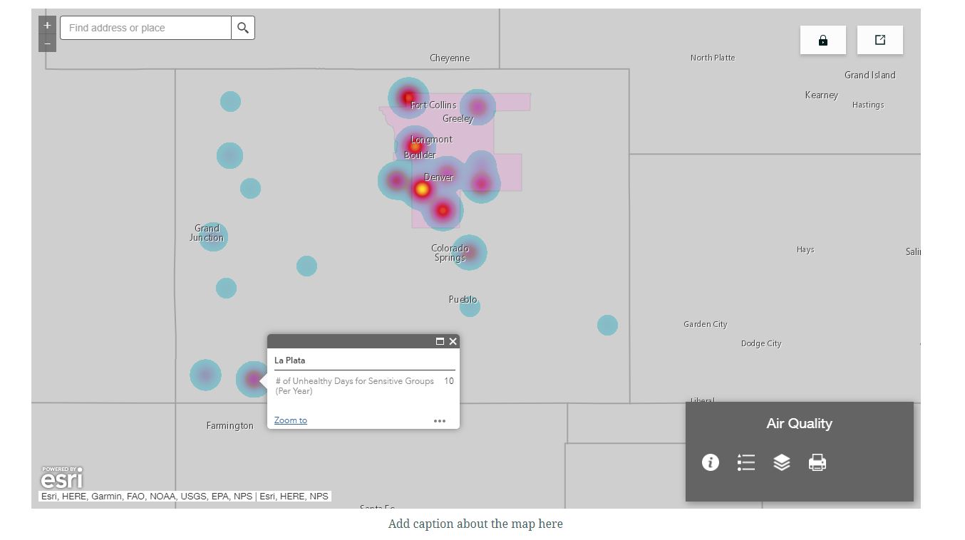Viewport: 965px width, 540px height.
Task: Maximize the La Plata popup
Action: [440, 341]
